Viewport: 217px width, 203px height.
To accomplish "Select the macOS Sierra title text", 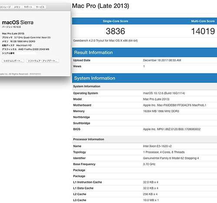I will [x=18, y=23].
